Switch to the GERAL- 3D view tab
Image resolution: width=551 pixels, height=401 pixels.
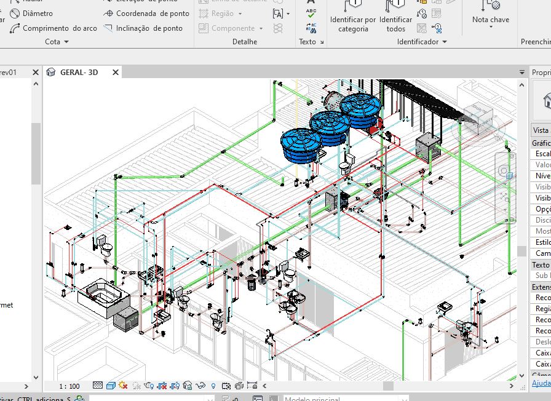tap(78, 72)
